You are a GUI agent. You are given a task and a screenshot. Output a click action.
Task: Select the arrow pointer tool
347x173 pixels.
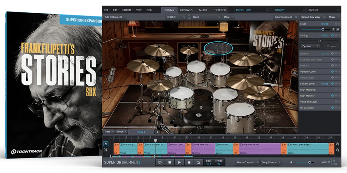(x=106, y=144)
